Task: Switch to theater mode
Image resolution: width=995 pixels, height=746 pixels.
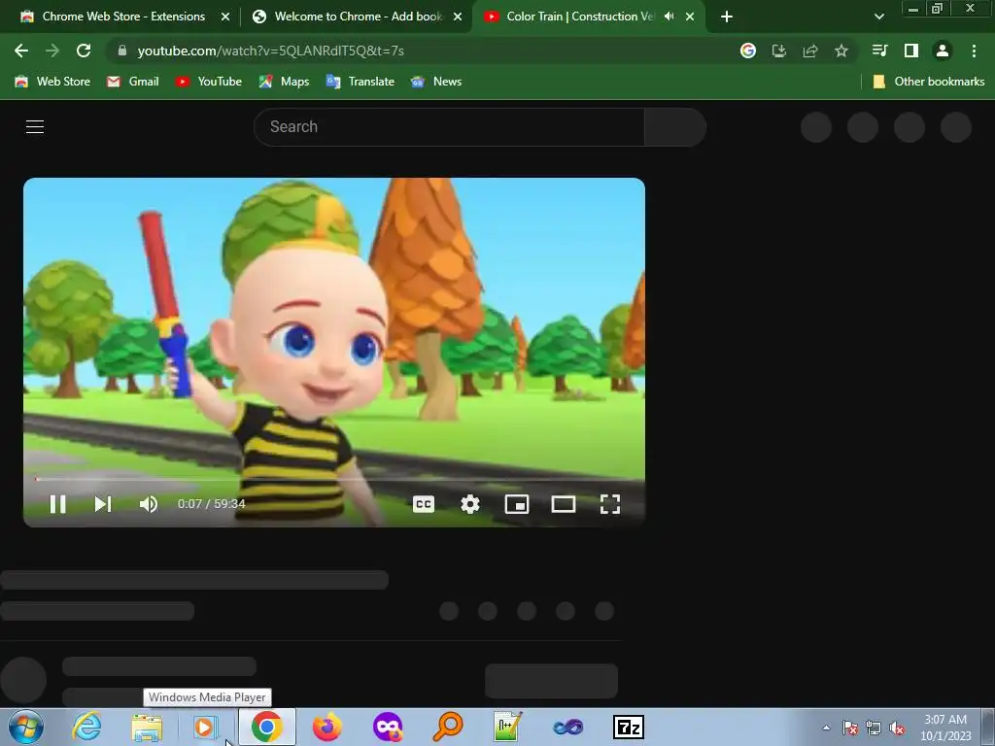Action: [564, 504]
